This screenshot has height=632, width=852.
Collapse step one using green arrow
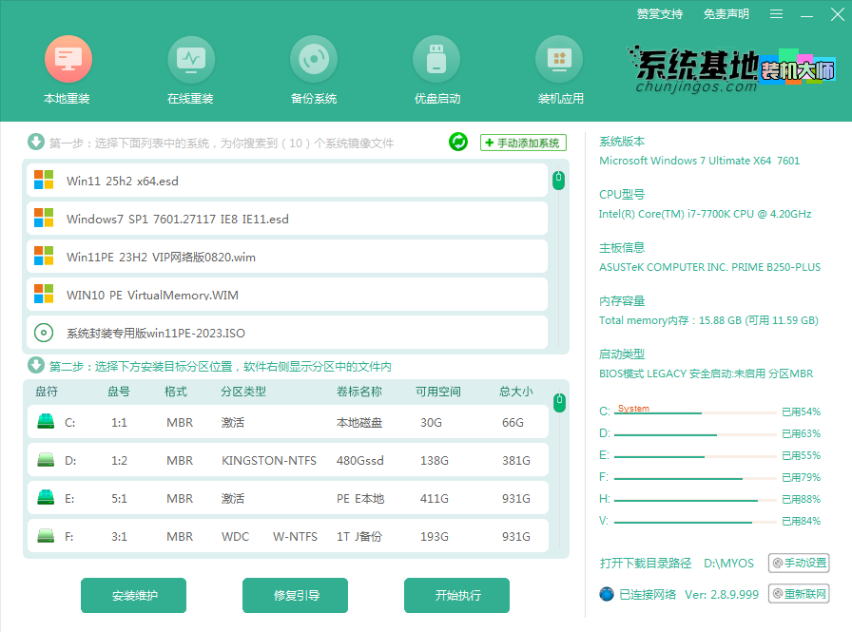pyautogui.click(x=36, y=143)
